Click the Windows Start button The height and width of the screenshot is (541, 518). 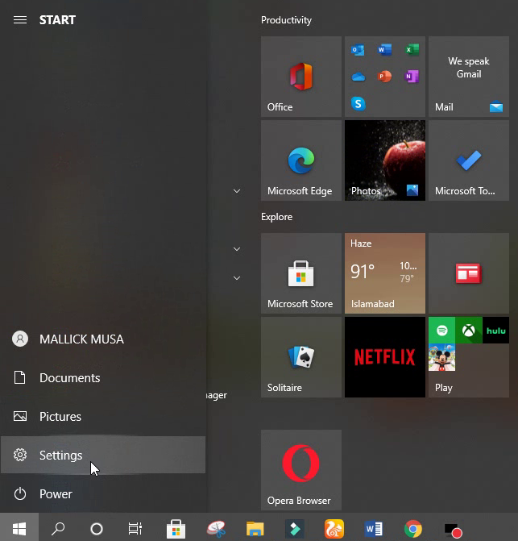click(x=19, y=528)
